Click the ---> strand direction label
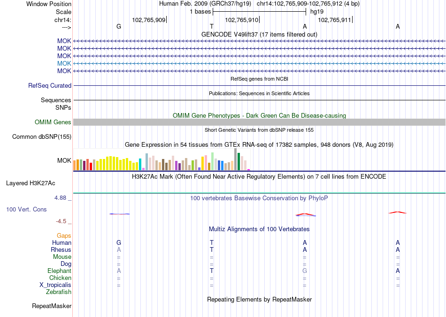Screen dimensions: 446x317 coord(67,27)
